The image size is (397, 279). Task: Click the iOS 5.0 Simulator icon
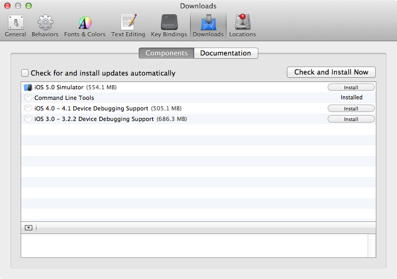28,87
